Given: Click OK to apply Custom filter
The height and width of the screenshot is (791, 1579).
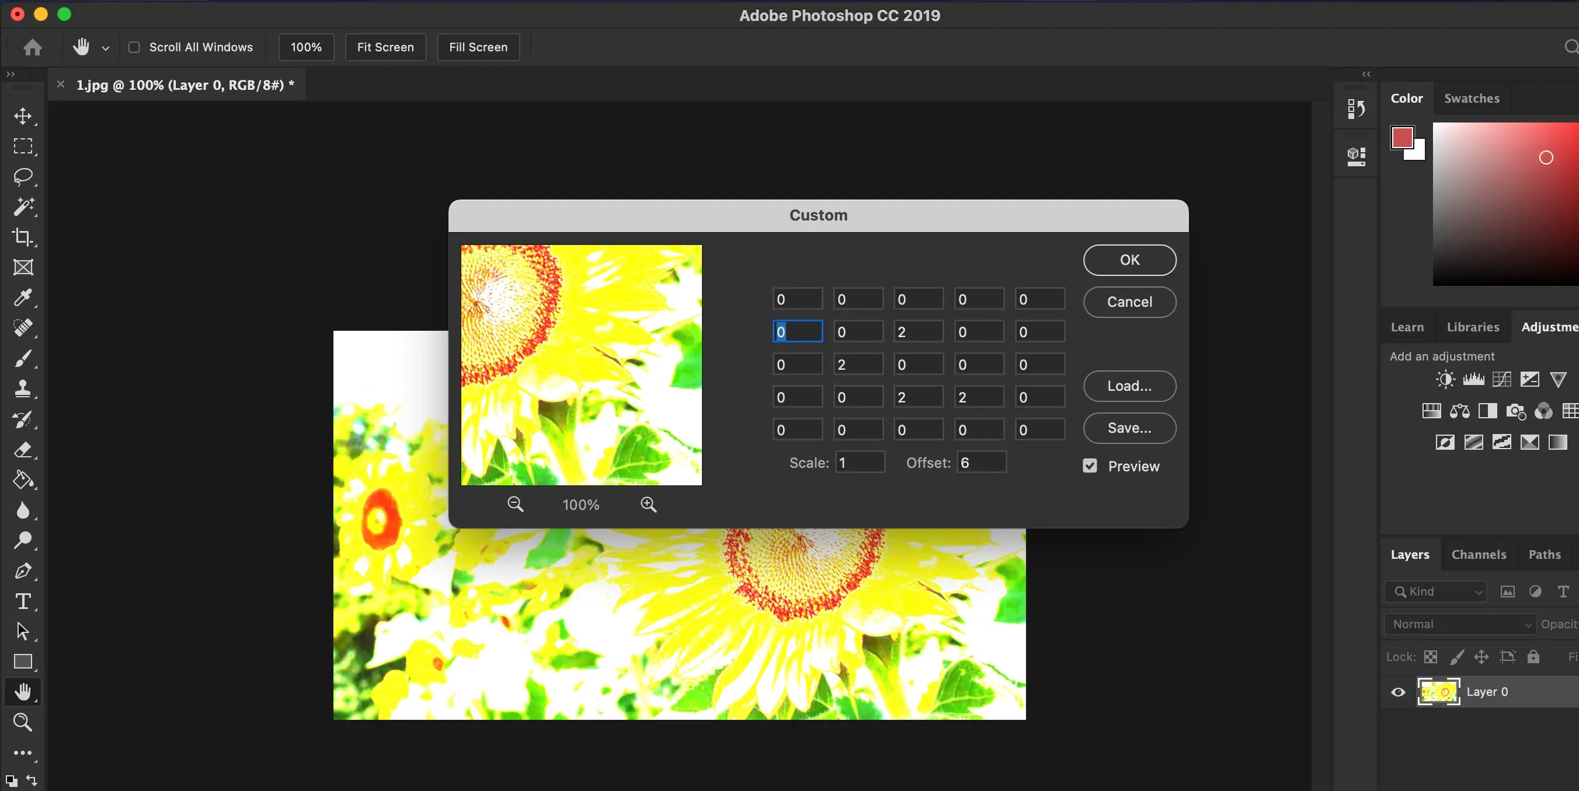Looking at the screenshot, I should [1130, 260].
